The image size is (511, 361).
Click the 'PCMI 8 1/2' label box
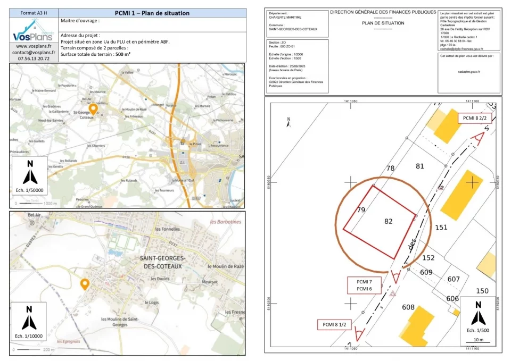tap(334, 324)
